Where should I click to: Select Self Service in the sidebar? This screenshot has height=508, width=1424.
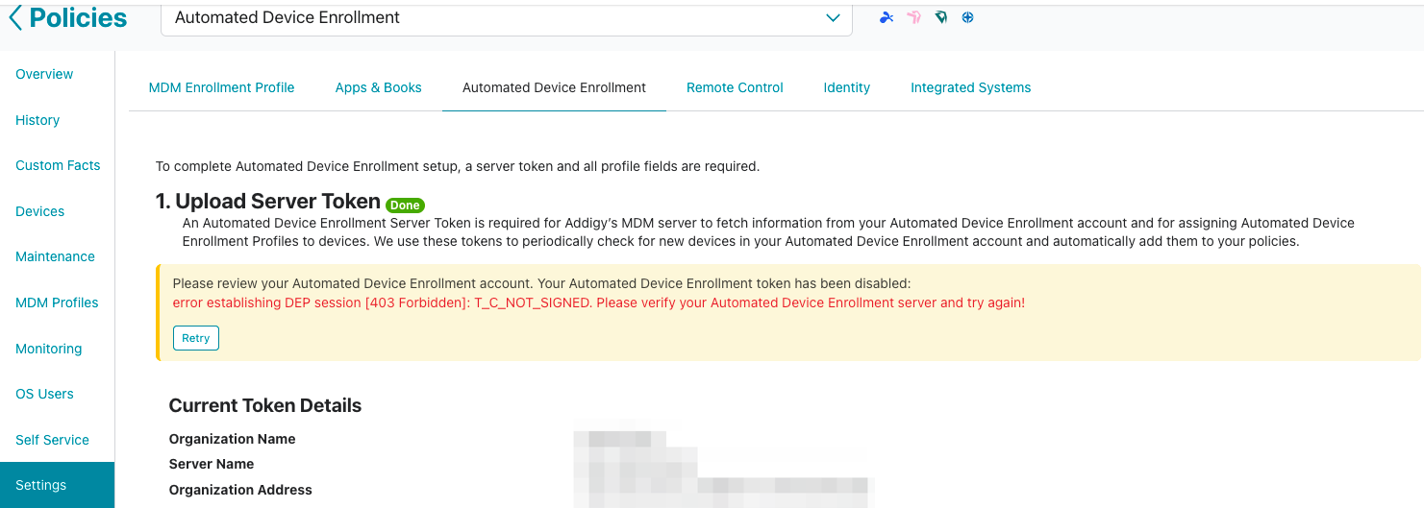click(52, 440)
